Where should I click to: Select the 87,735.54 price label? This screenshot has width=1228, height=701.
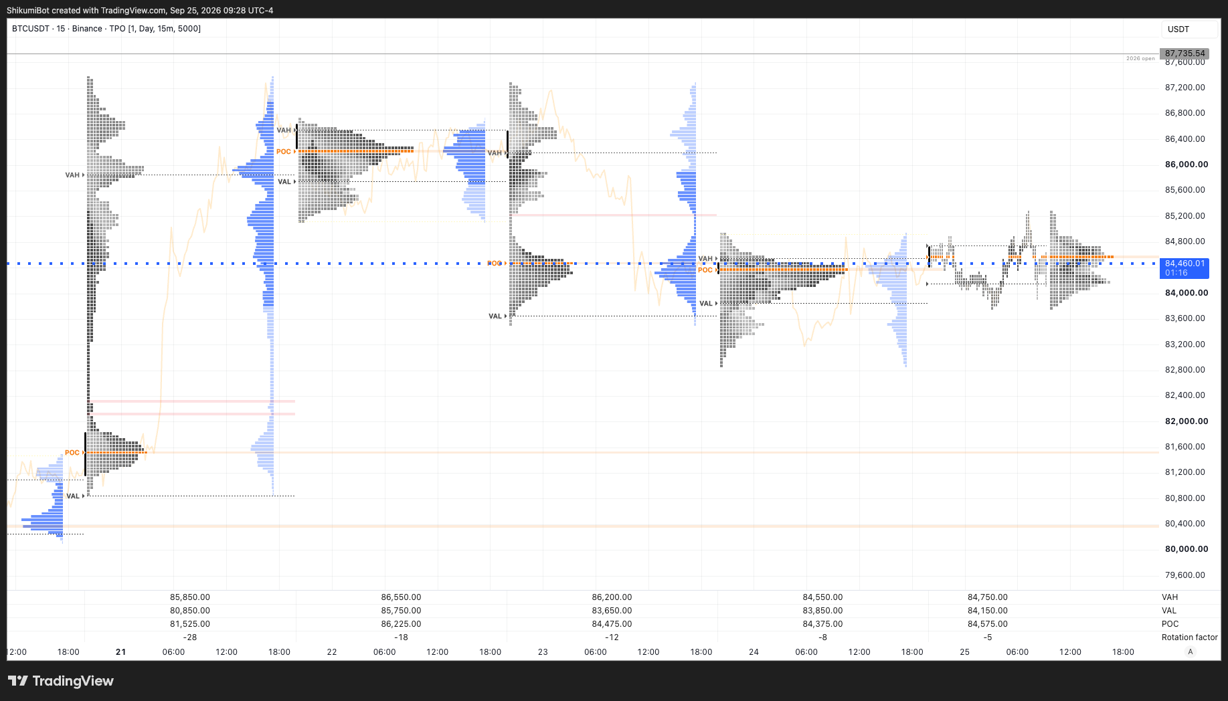[x=1185, y=54]
